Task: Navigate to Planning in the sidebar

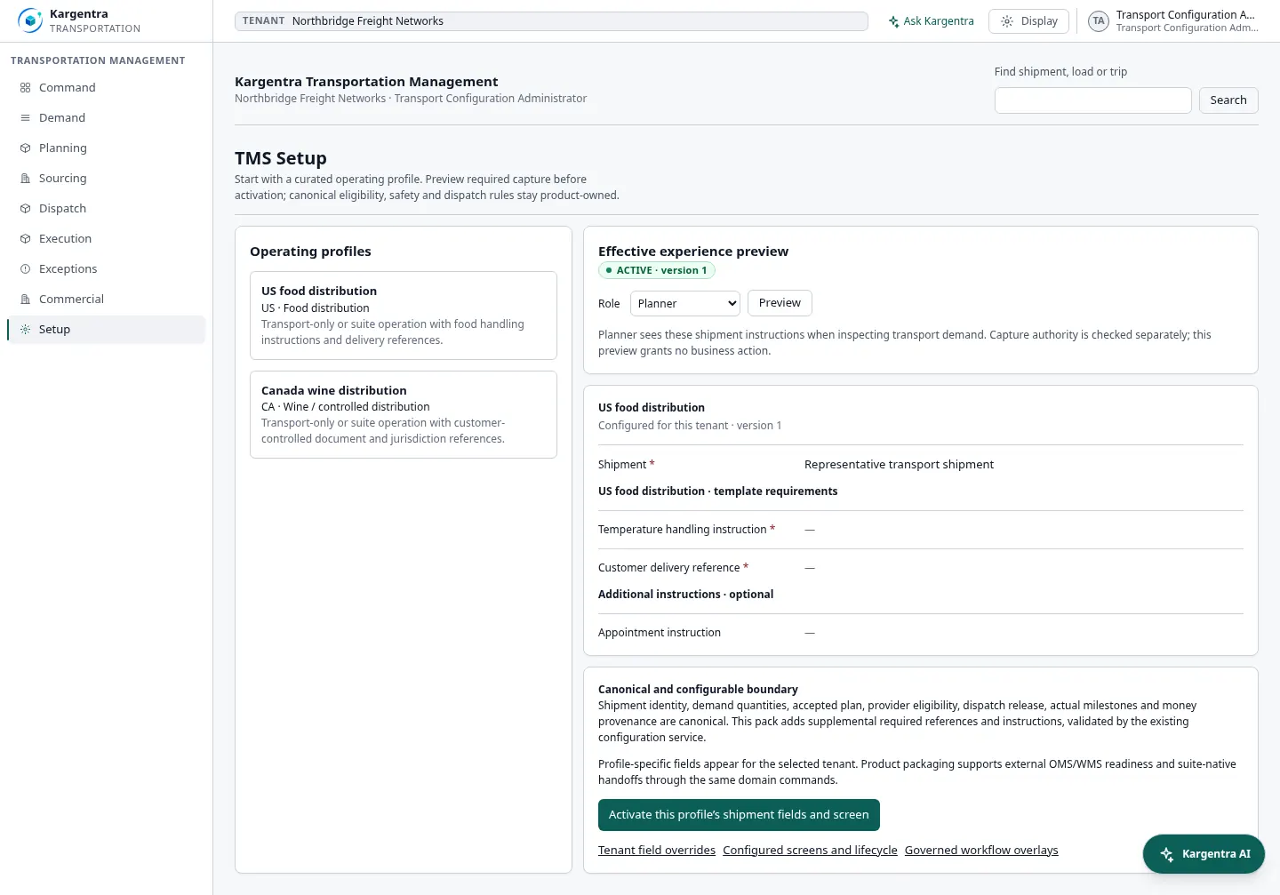Action: point(106,148)
